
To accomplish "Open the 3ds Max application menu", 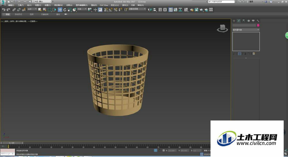I will click(x=3, y=3).
